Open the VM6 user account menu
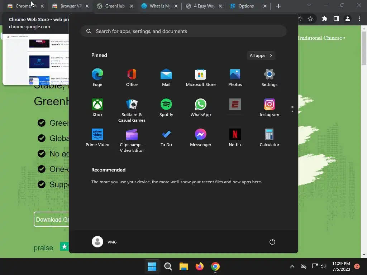 coord(104,242)
